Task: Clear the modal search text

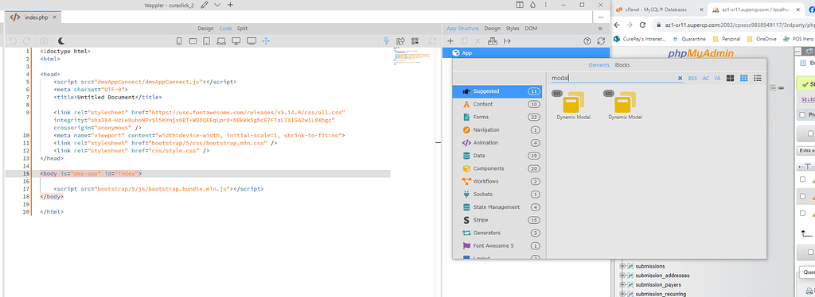Action: (680, 79)
